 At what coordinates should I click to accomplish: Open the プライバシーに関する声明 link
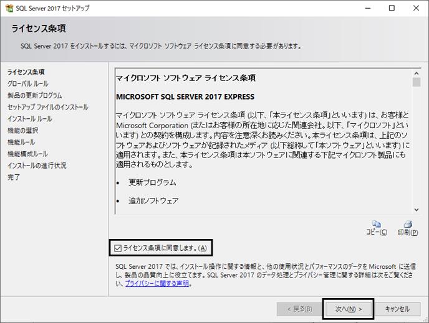coord(157,284)
